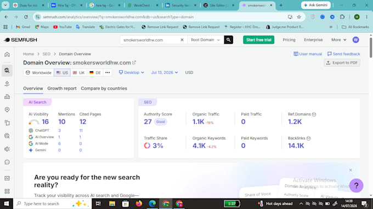Open the Desktop device dropdown
This screenshot has width=373, height=209.
[x=131, y=73]
